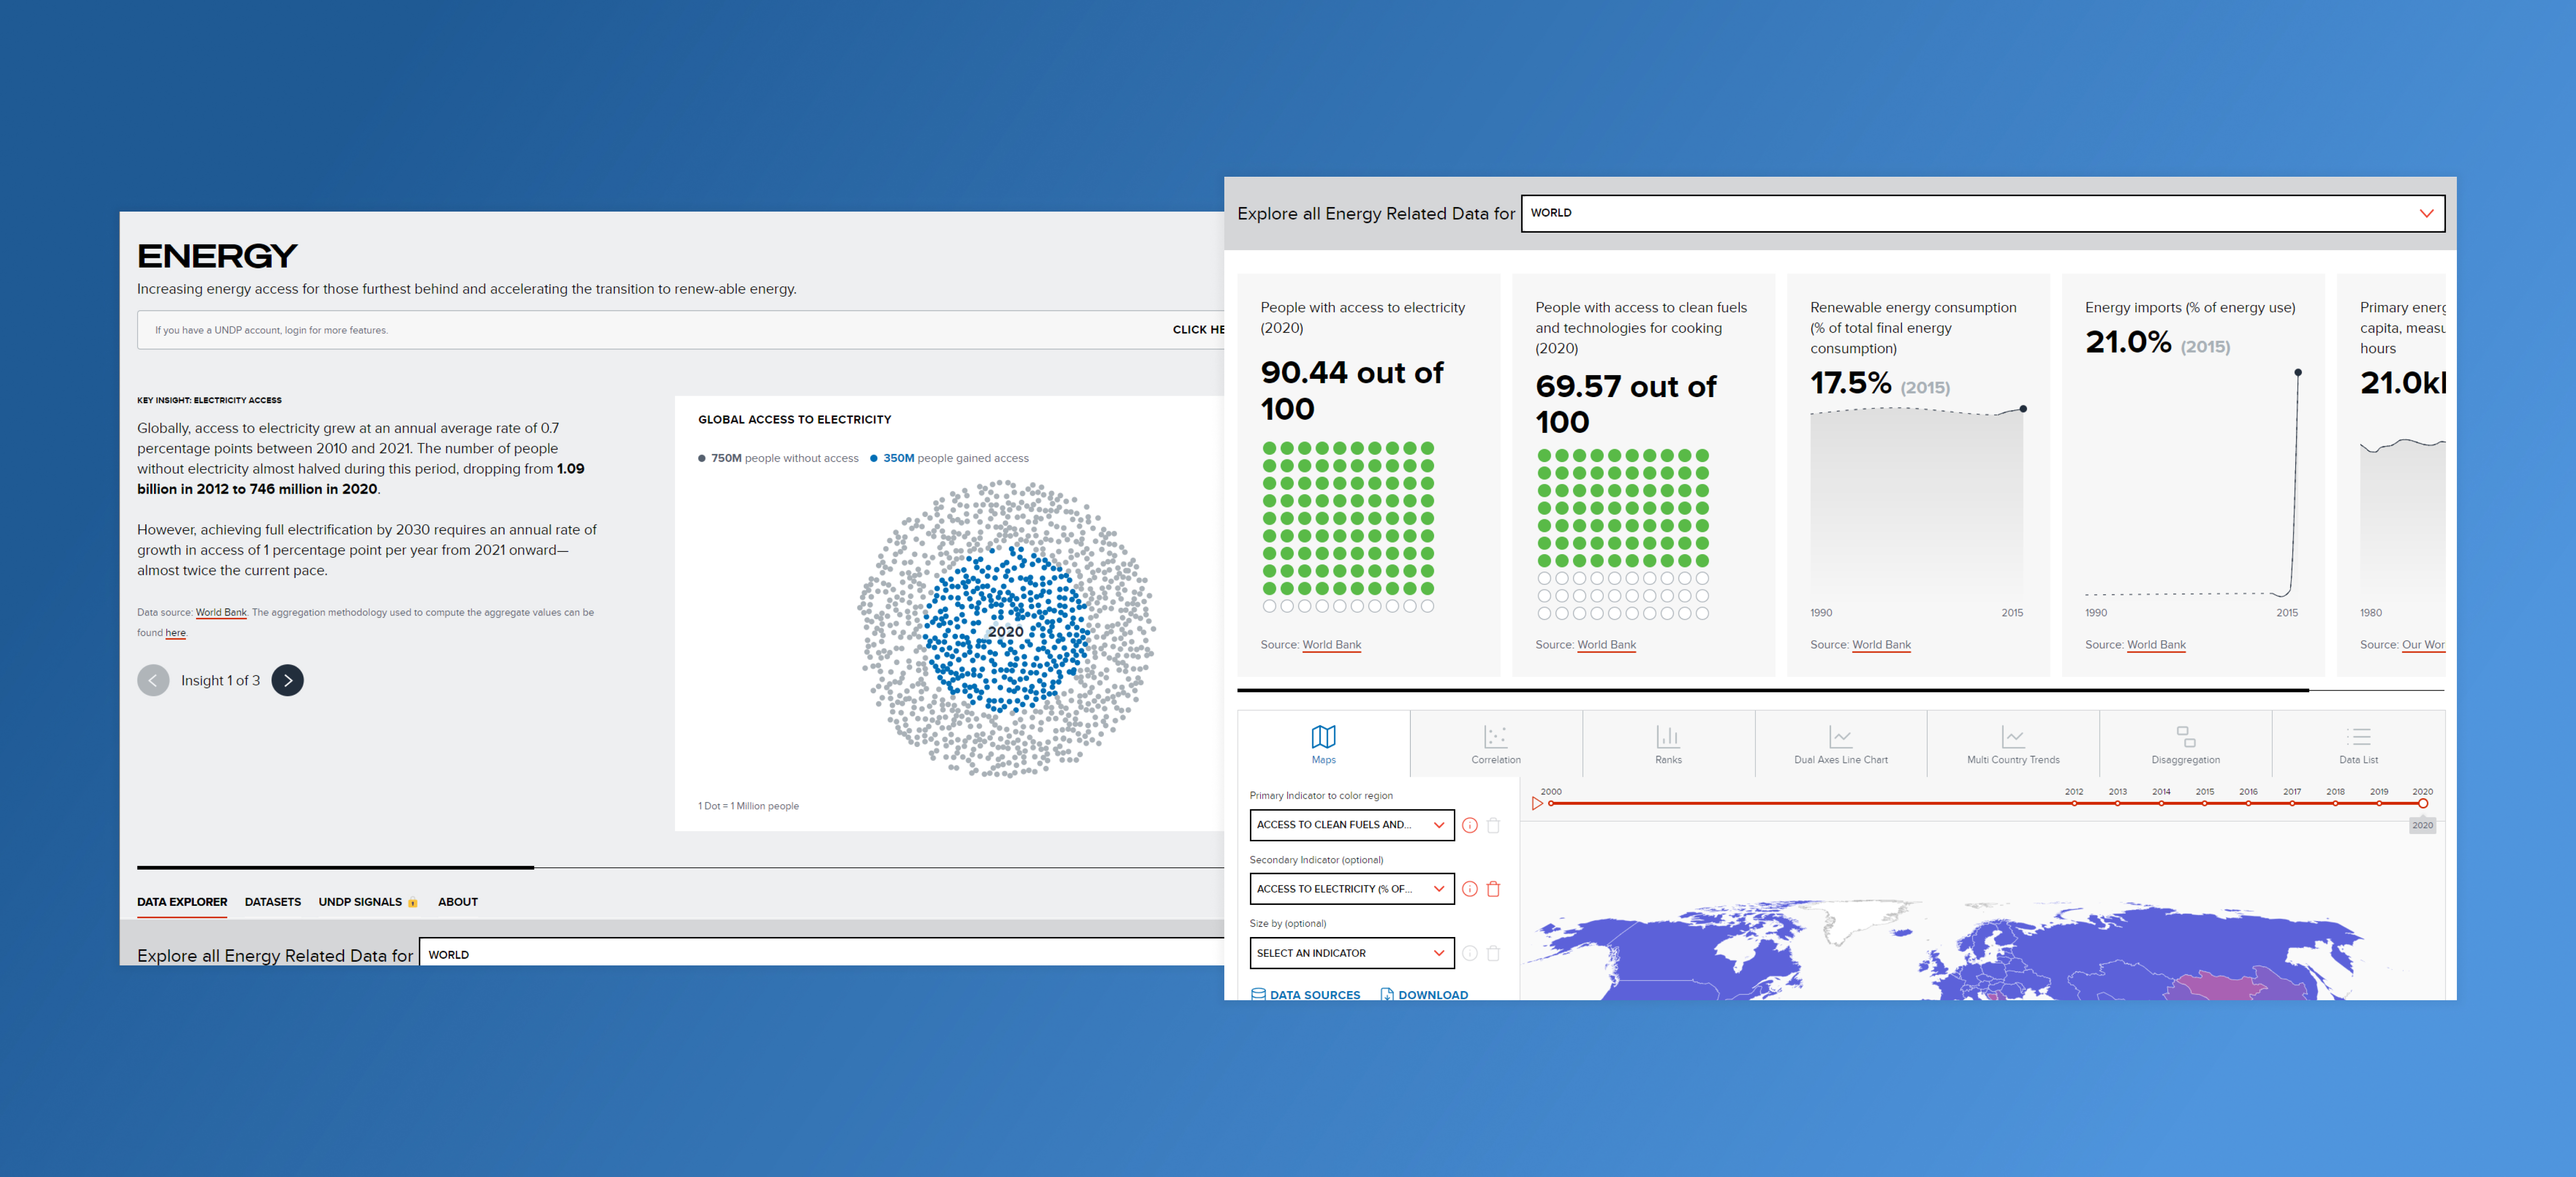
Task: Click the Download file icon
Action: (1387, 994)
